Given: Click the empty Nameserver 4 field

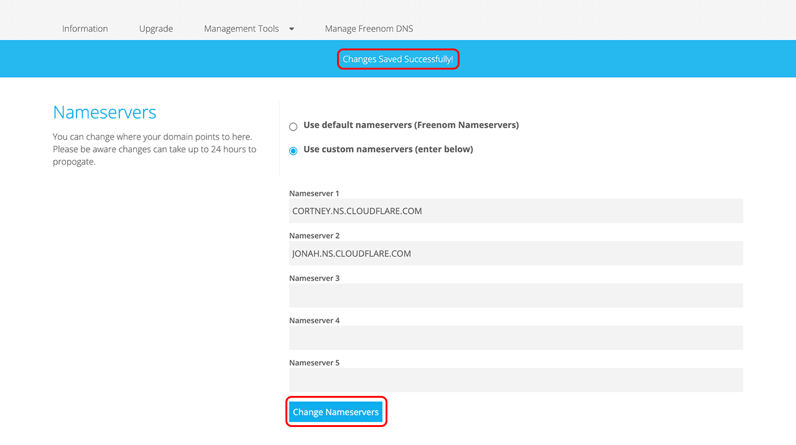Looking at the screenshot, I should tap(516, 338).
